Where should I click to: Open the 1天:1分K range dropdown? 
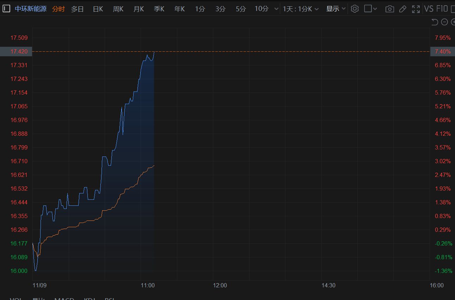coord(301,9)
